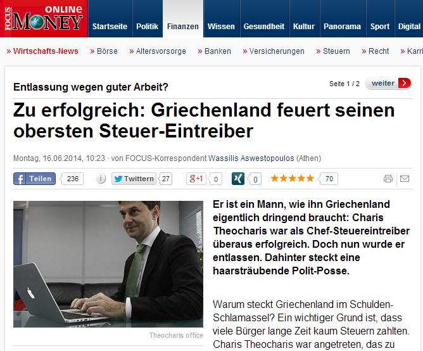Click the article headline about Griechenland

204,120
